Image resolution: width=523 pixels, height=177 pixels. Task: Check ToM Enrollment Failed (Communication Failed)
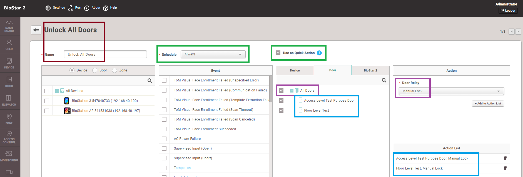click(x=164, y=90)
